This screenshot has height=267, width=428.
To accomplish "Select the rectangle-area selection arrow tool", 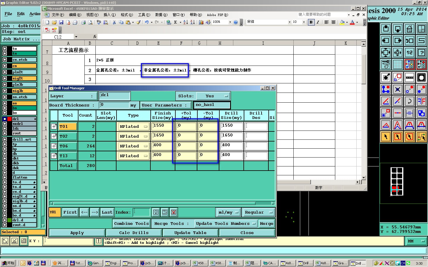I will (x=398, y=137).
